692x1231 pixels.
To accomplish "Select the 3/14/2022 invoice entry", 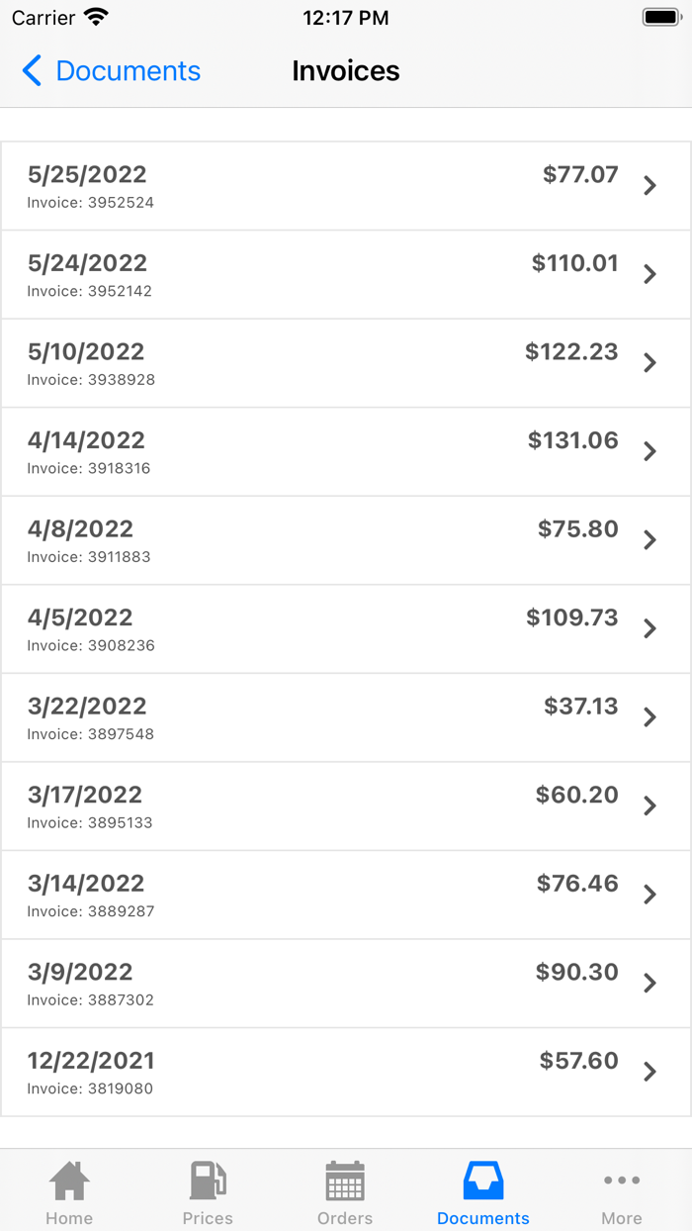I will pos(346,895).
